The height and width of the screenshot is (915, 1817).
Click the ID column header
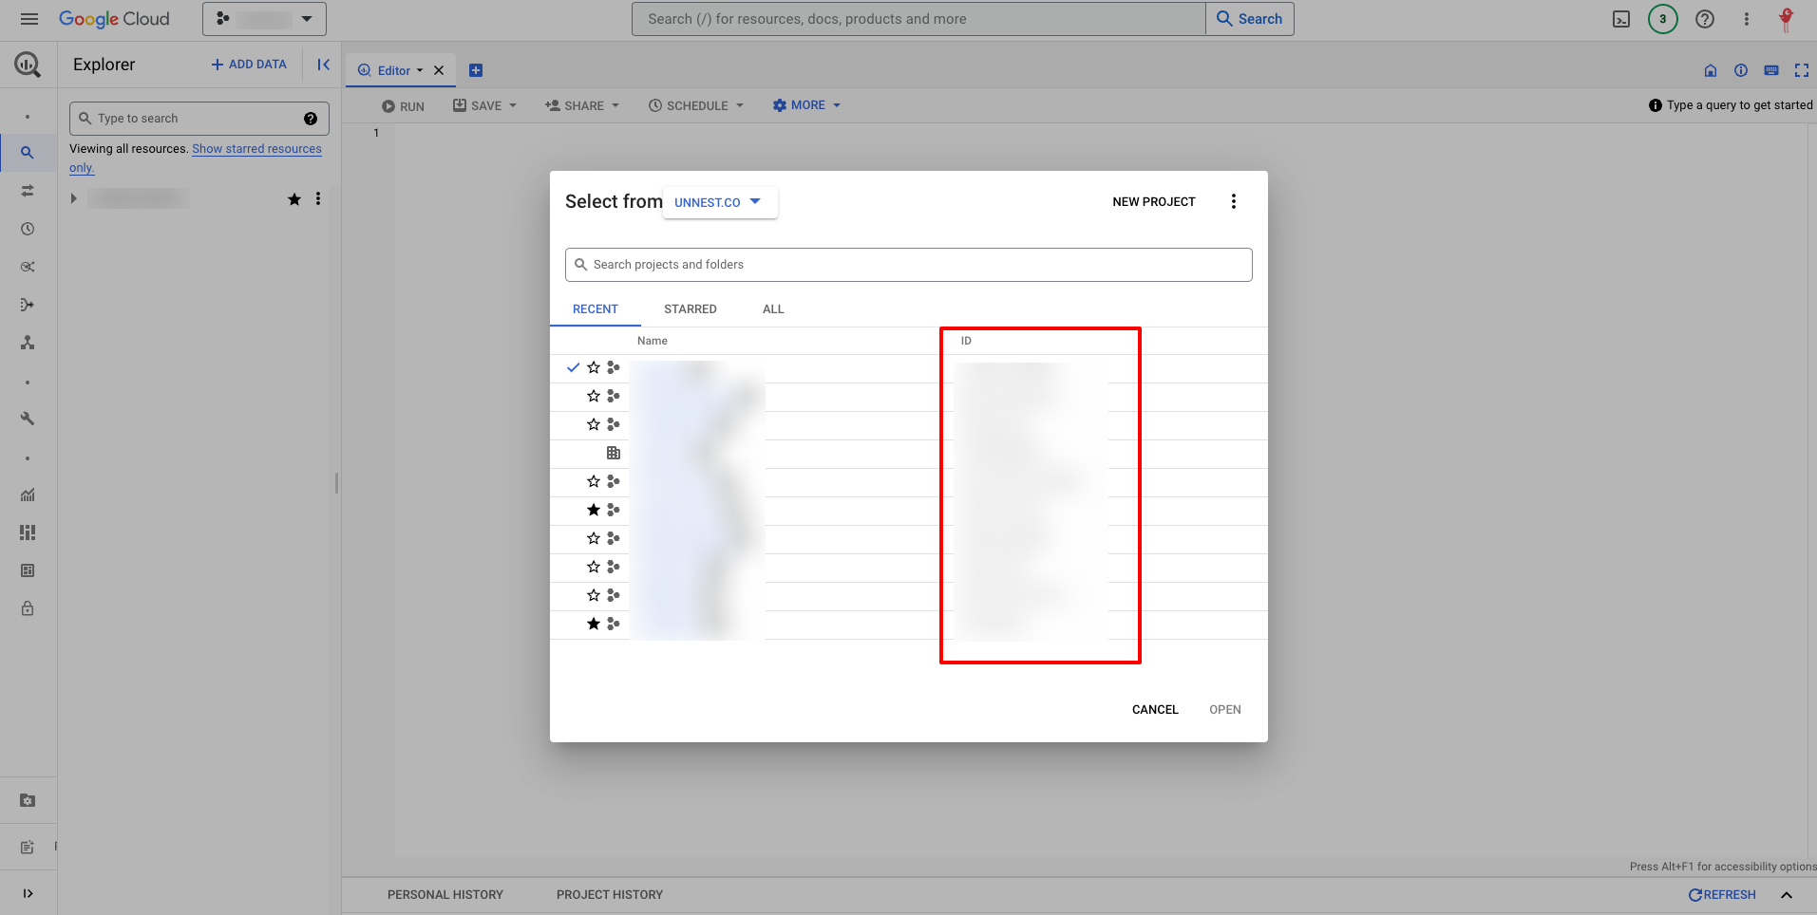[x=966, y=341]
